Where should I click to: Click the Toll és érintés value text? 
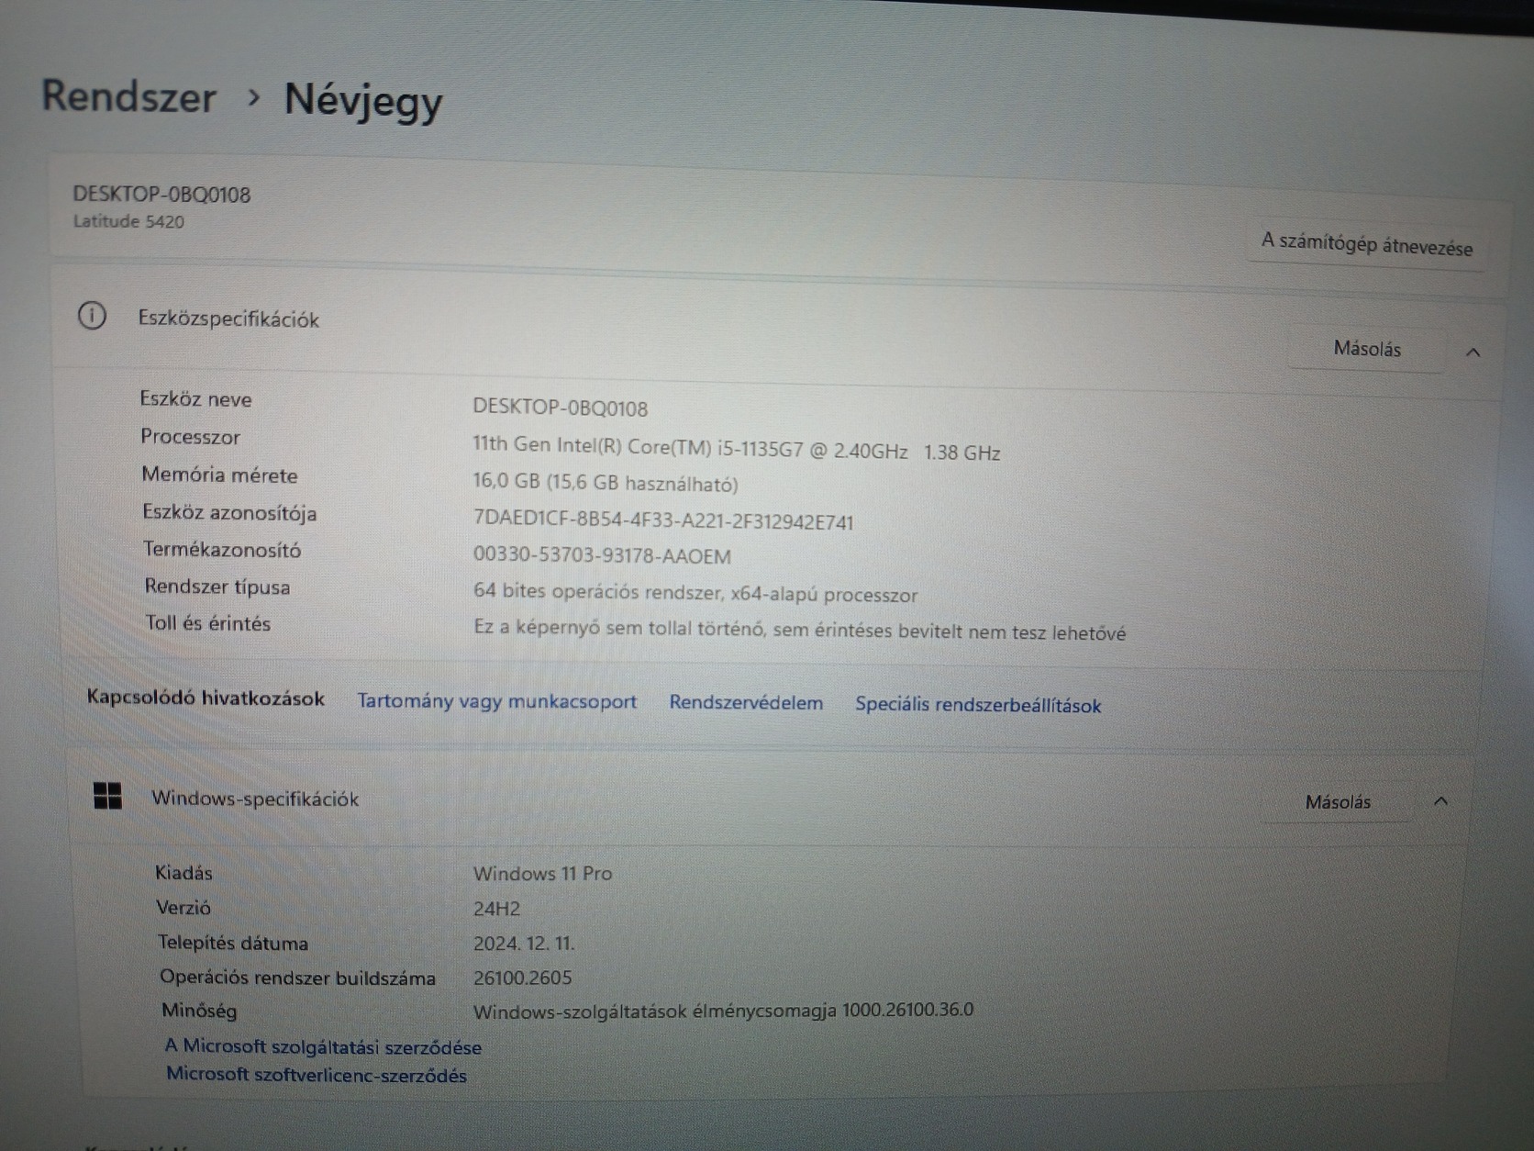(799, 631)
